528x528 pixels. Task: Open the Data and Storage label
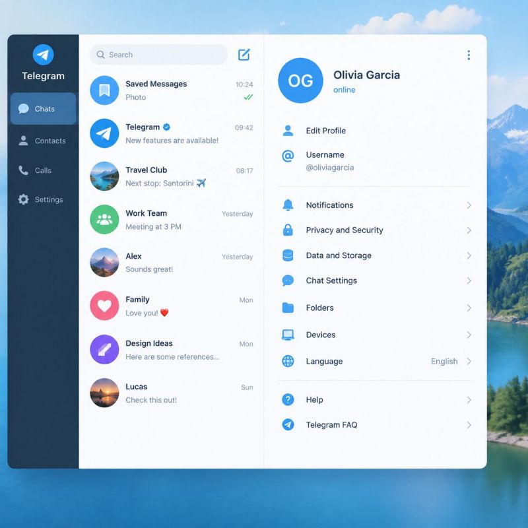(x=339, y=255)
